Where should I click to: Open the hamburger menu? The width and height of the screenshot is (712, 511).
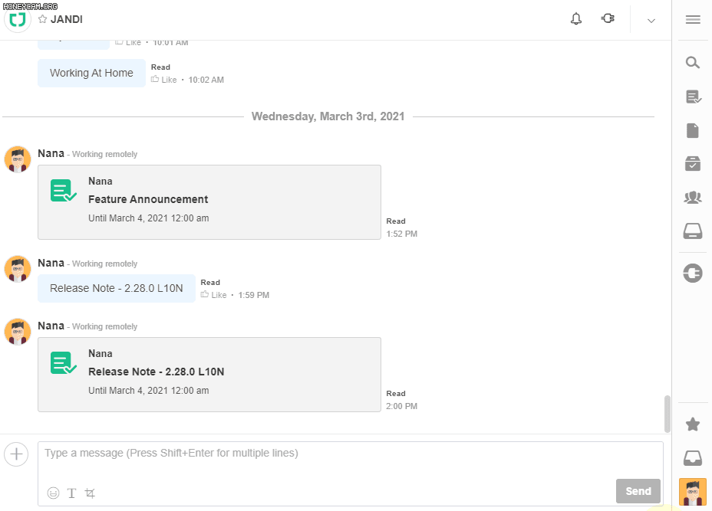(x=693, y=19)
